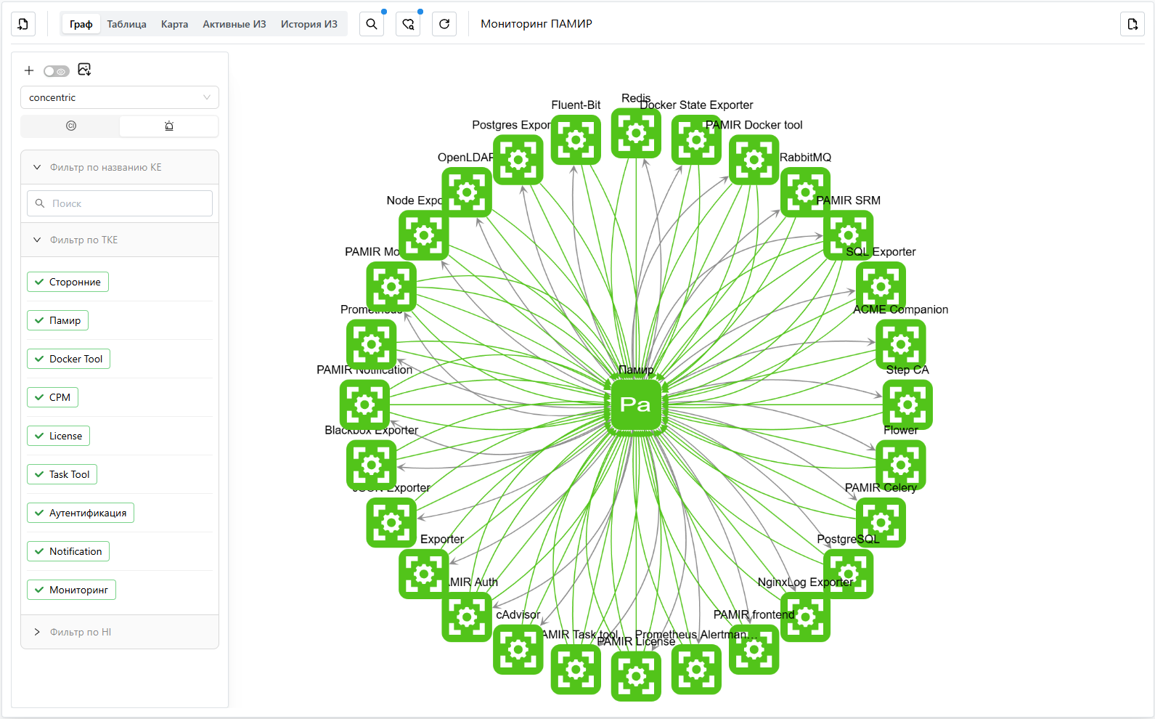Click the RabbitMQ node

(x=805, y=192)
